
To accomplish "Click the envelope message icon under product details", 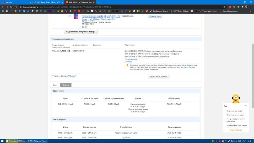I will pyautogui.click(x=86, y=27).
